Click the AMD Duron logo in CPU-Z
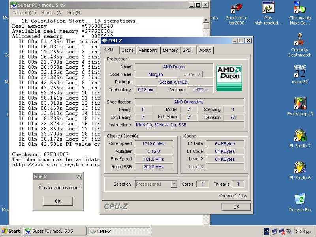Viewport: 316px width, 237px height. [229, 78]
